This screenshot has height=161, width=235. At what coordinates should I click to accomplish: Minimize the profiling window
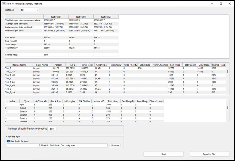(x=212, y=3)
